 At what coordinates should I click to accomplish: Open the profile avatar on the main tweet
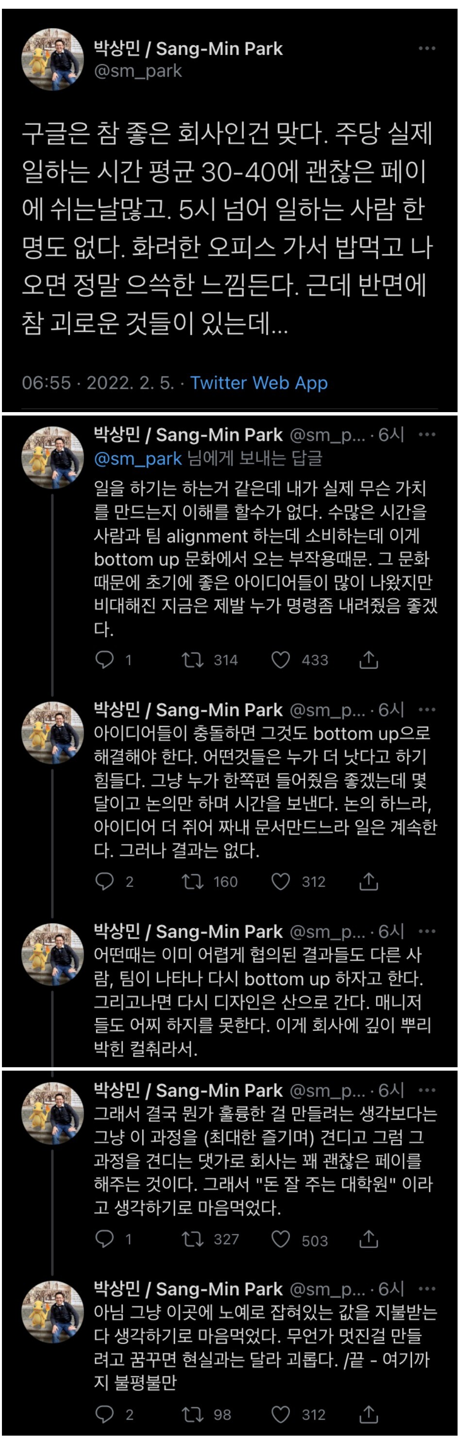coord(52,60)
